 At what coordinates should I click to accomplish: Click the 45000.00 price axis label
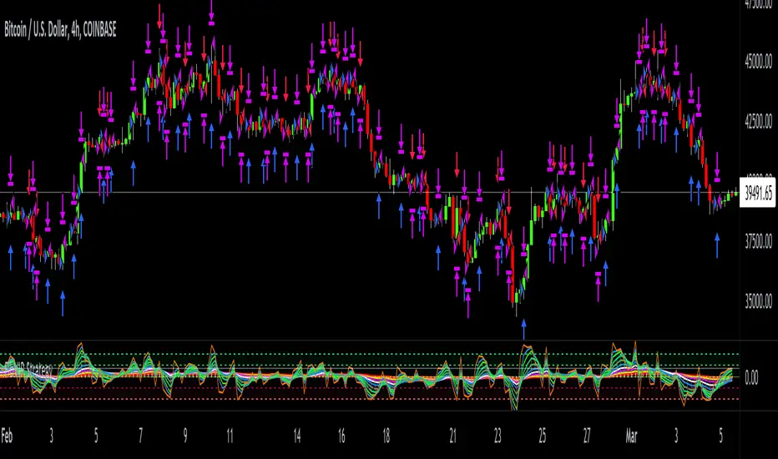point(758,62)
